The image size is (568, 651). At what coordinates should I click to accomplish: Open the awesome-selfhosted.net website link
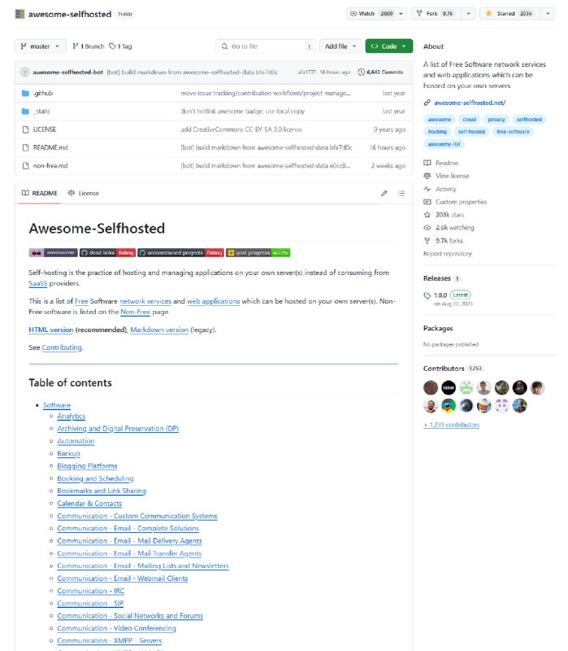[x=470, y=103]
